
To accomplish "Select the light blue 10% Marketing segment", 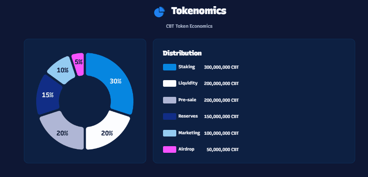I will click(x=61, y=70).
